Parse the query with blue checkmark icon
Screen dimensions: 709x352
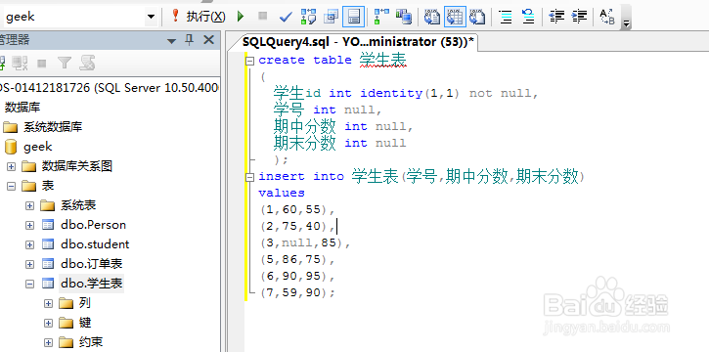[286, 17]
